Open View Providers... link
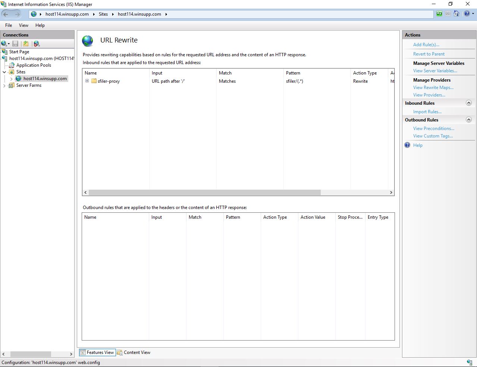The height and width of the screenshot is (367, 477). click(429, 95)
